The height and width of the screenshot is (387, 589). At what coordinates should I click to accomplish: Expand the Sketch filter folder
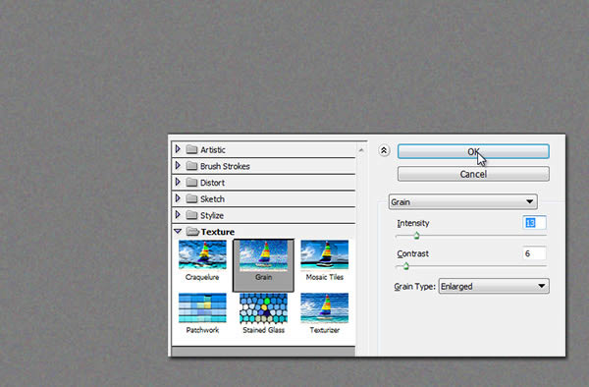tap(178, 198)
